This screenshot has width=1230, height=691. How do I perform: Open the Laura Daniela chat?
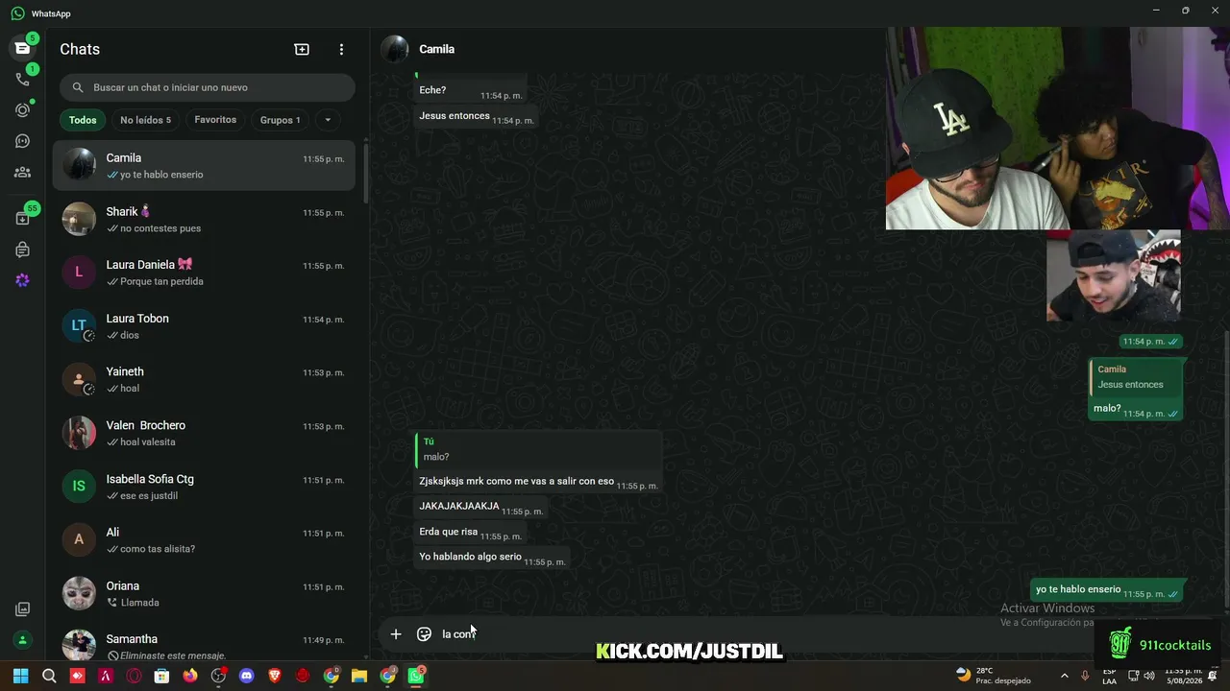(x=204, y=273)
